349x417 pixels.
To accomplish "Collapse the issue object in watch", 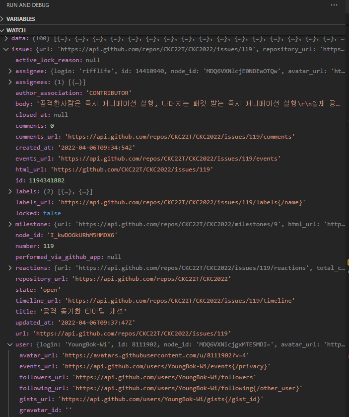I will pos(6,49).
